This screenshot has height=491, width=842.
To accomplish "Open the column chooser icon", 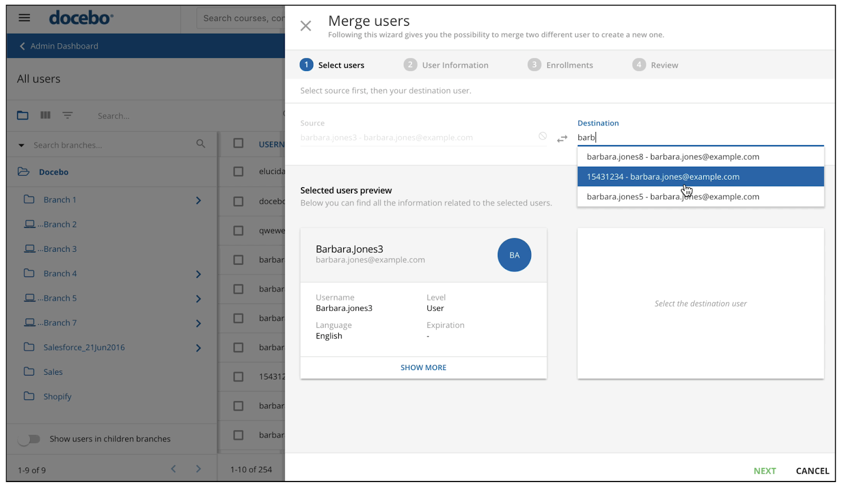I will tap(46, 115).
